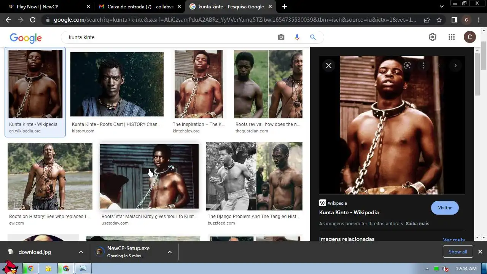Open Ver mais related images link
Viewport: 487px width, 274px height.
454,240
